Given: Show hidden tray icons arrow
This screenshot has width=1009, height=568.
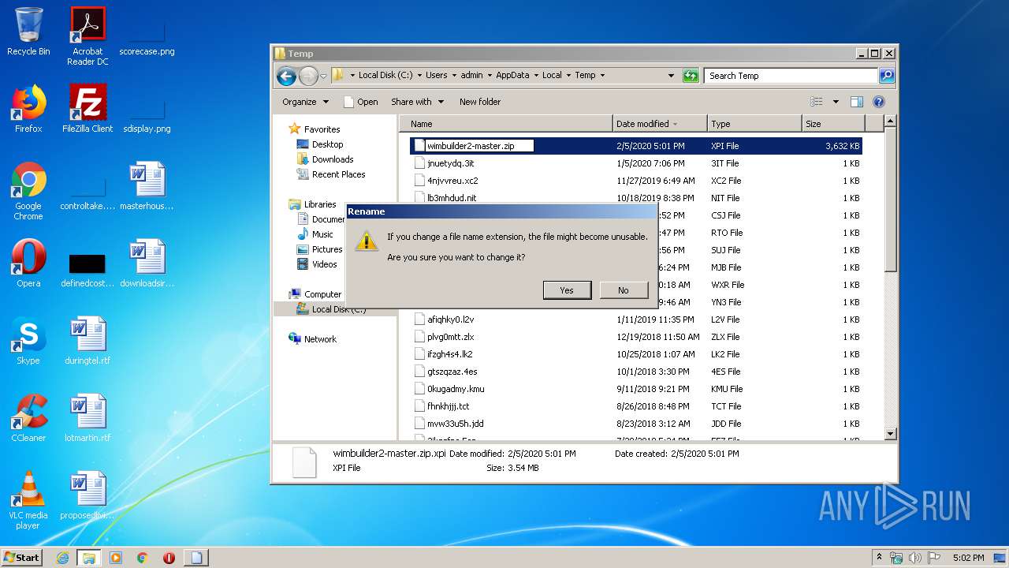Looking at the screenshot, I should (879, 558).
